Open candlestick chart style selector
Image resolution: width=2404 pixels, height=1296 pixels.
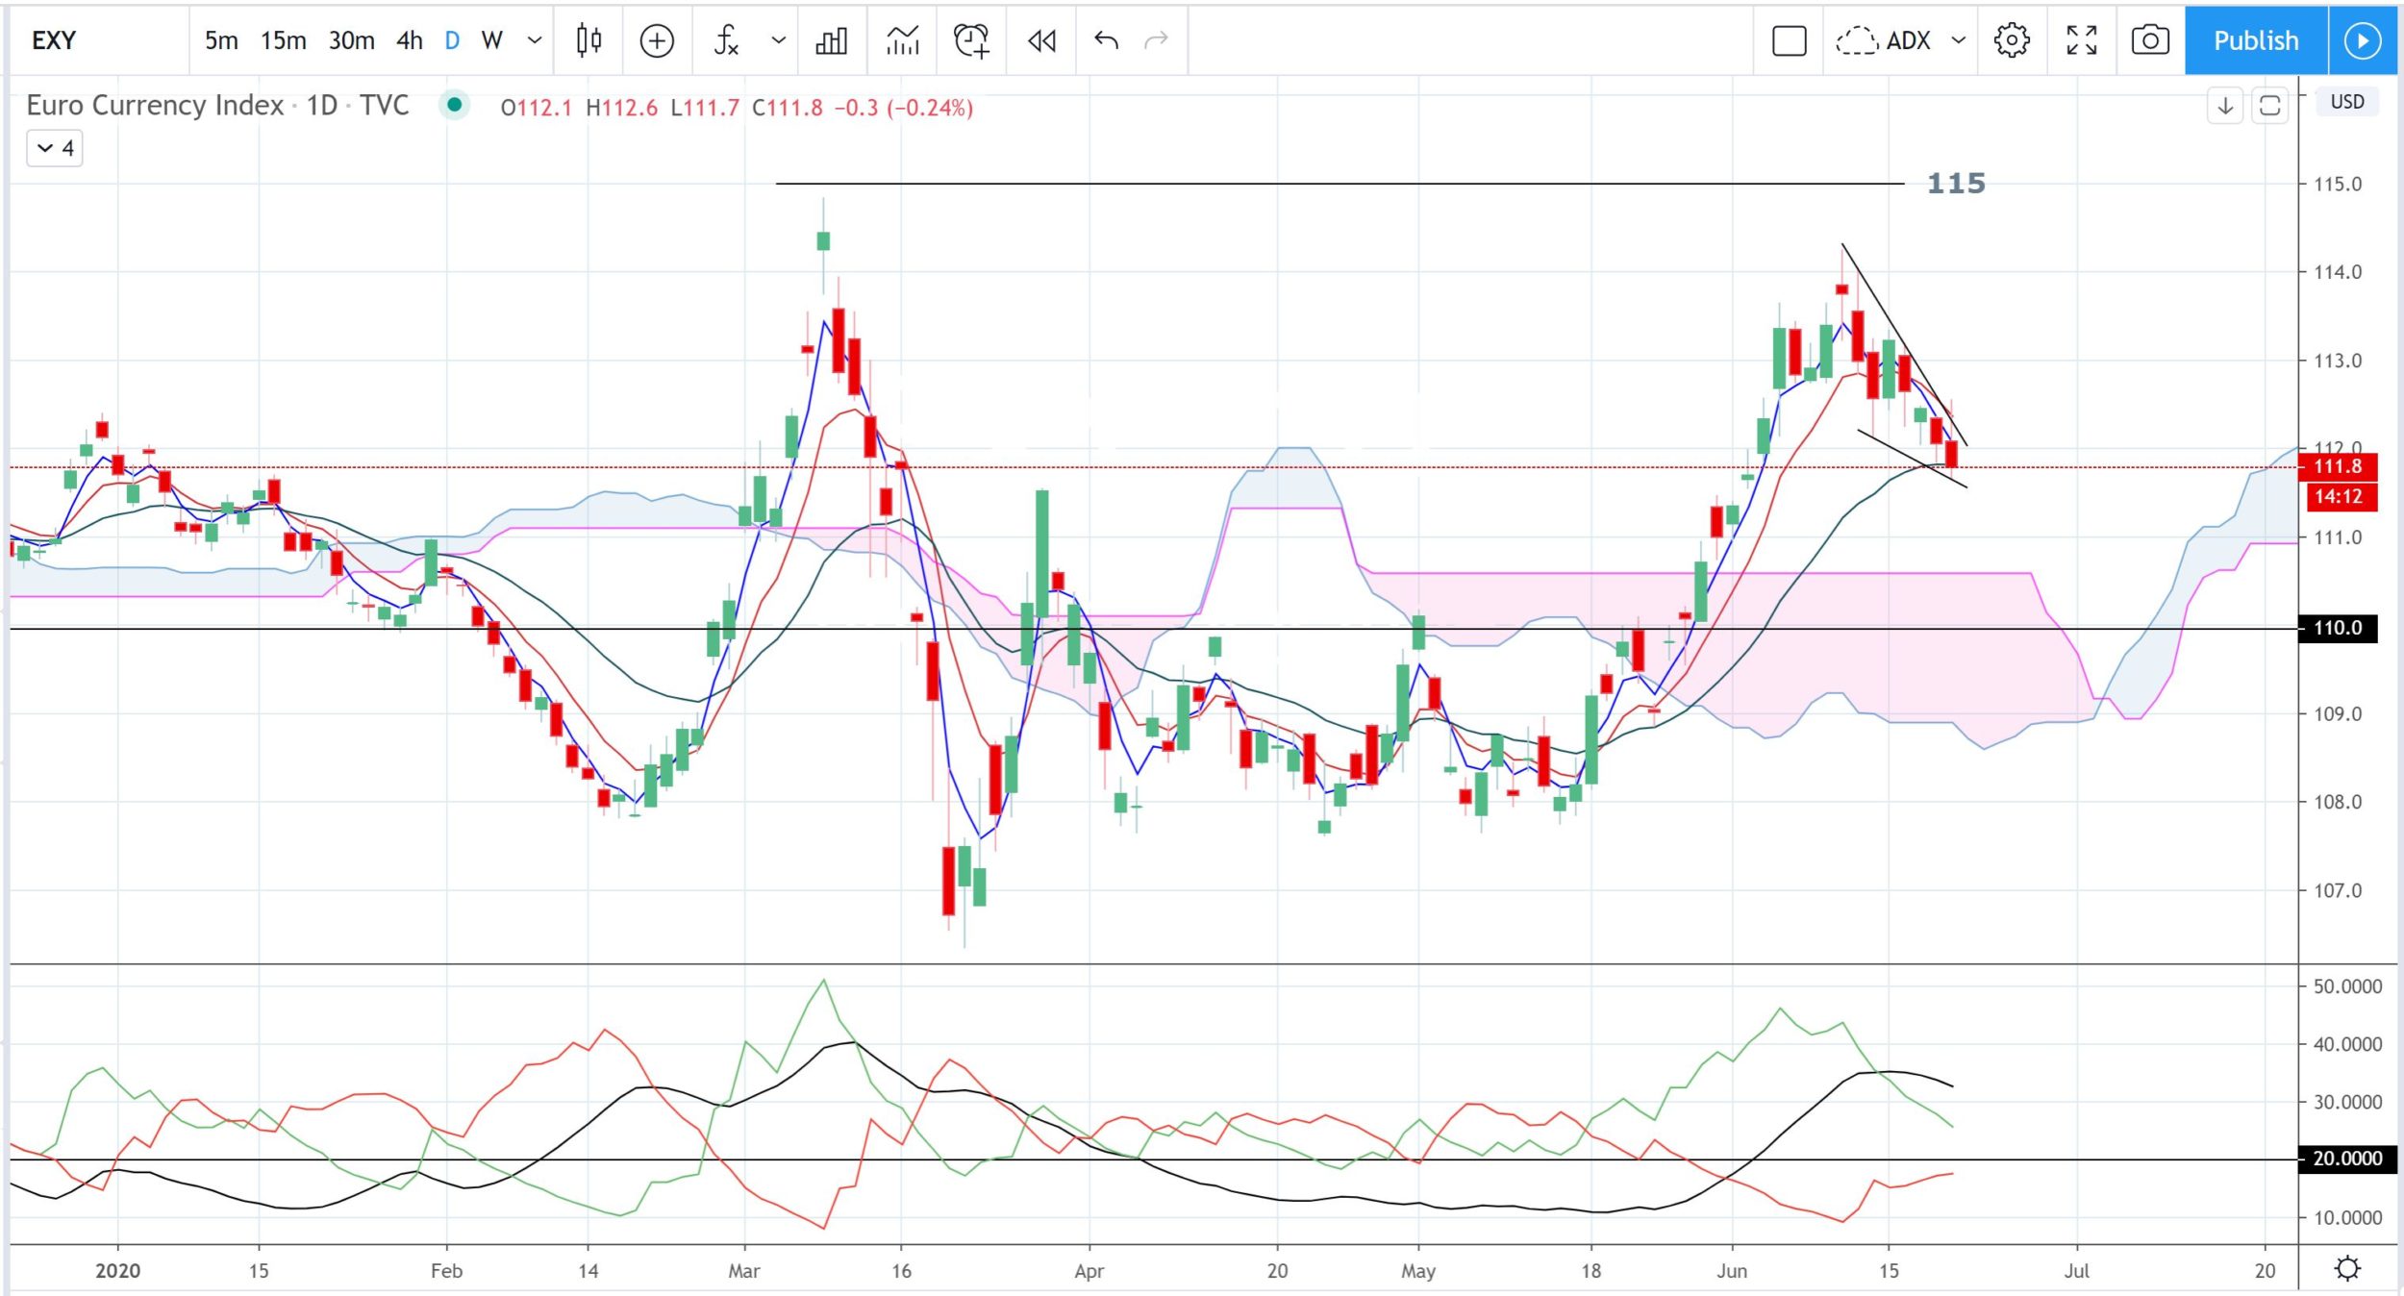[588, 40]
